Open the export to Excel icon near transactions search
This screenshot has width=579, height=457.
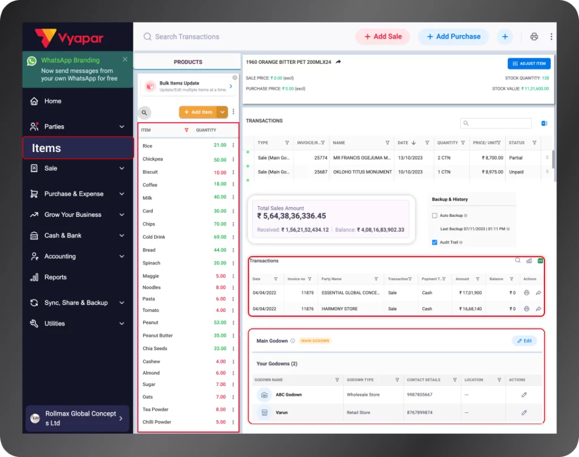pos(544,123)
